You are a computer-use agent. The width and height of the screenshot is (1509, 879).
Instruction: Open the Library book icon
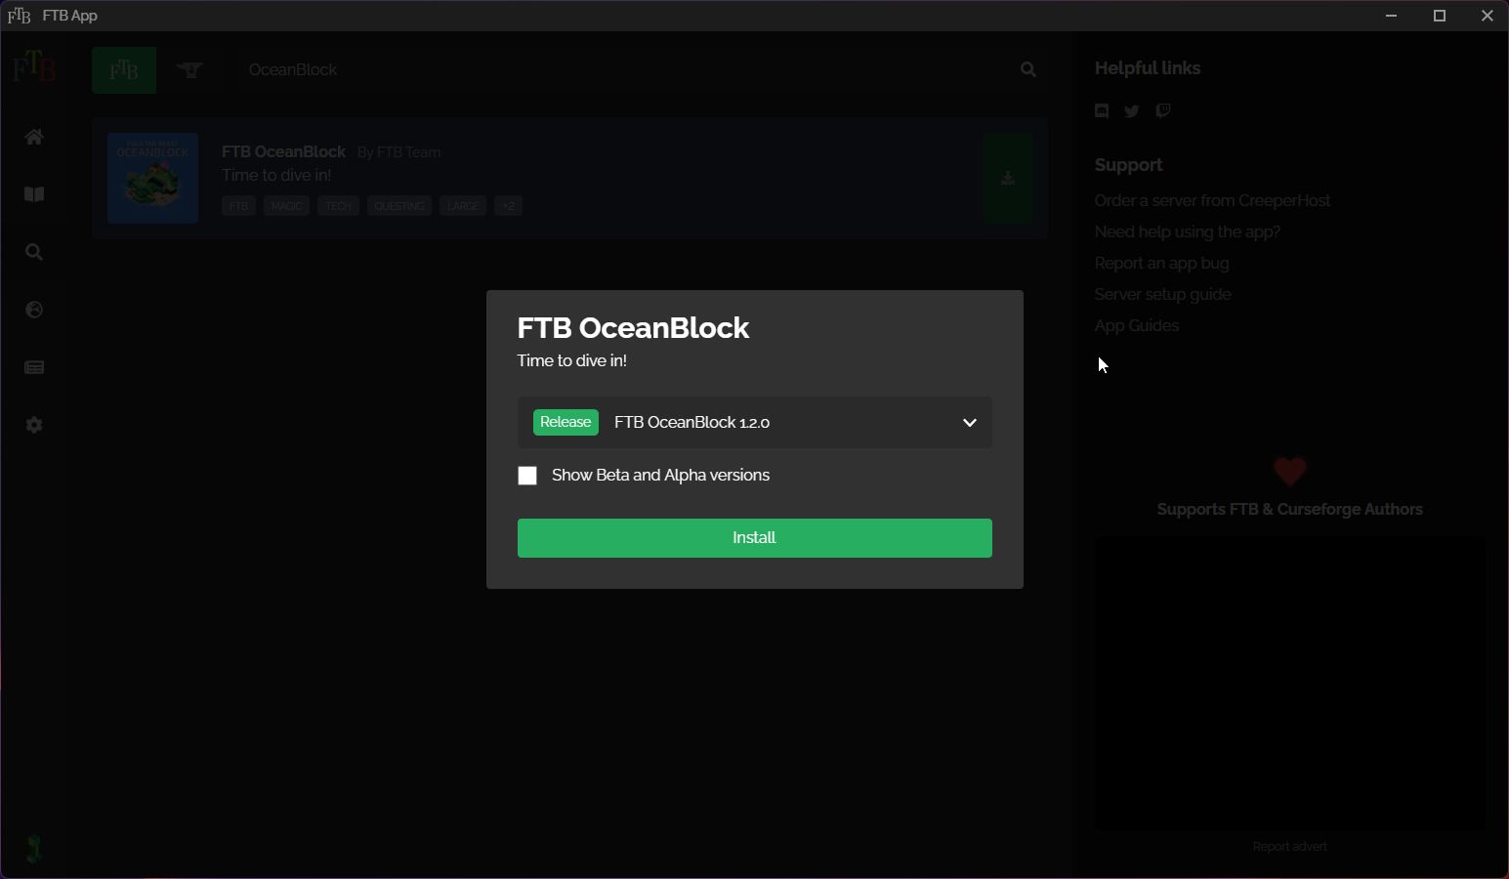click(34, 194)
